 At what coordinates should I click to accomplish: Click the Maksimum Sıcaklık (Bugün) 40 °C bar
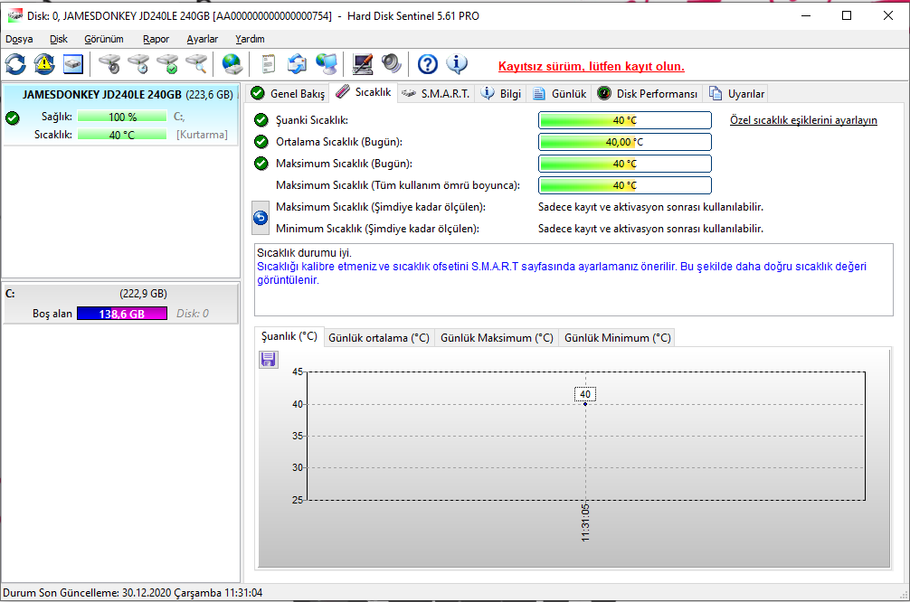pyautogui.click(x=624, y=164)
